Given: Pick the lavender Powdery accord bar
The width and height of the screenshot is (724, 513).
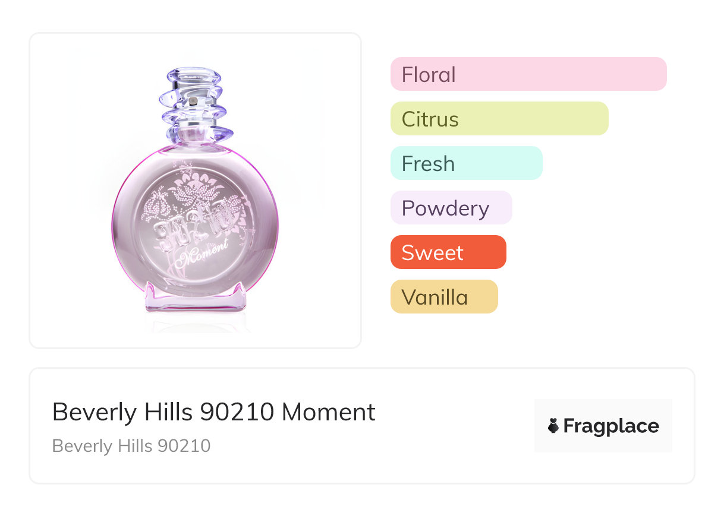Looking at the screenshot, I should (x=451, y=208).
